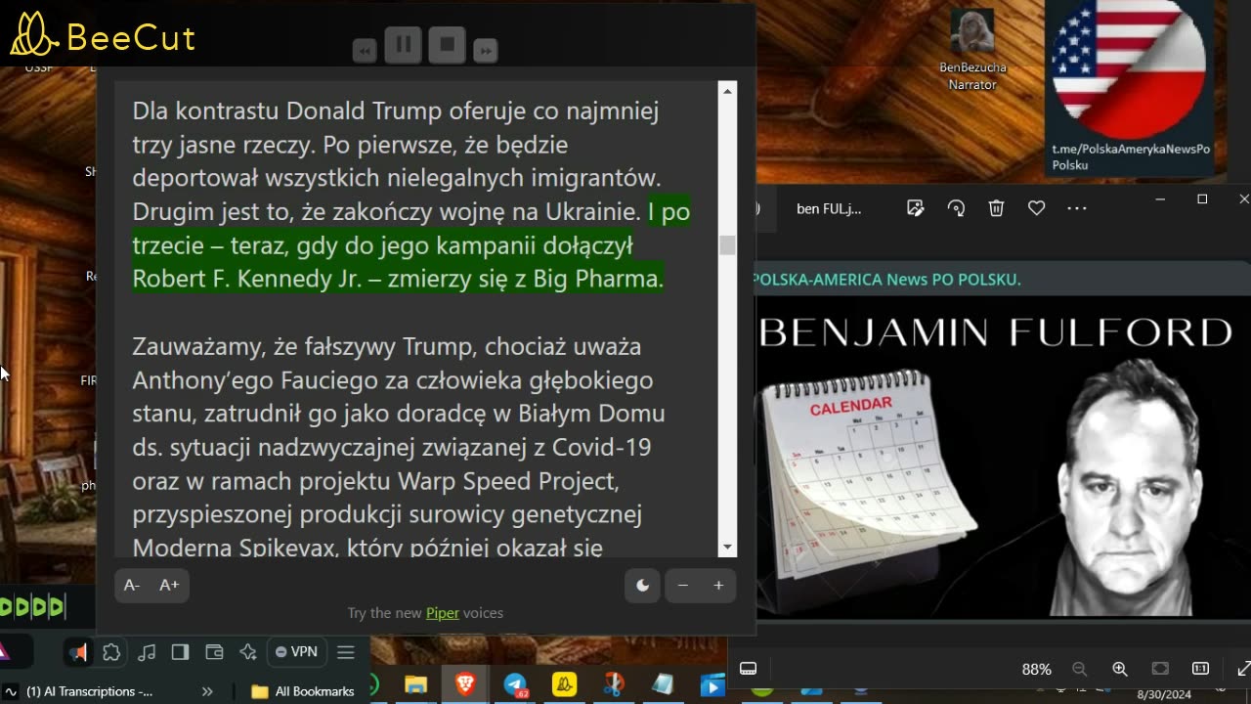Click the minus button beside dark mode
The width and height of the screenshot is (1251, 704).
pos(683,585)
